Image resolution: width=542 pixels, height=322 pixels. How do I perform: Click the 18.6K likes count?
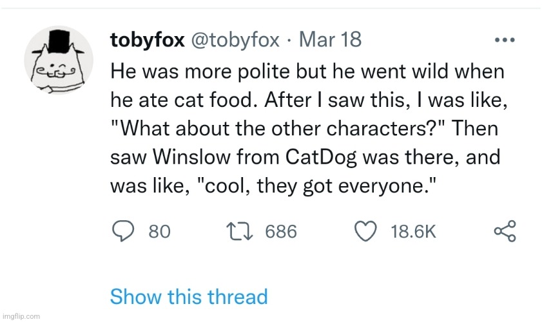[x=413, y=232]
